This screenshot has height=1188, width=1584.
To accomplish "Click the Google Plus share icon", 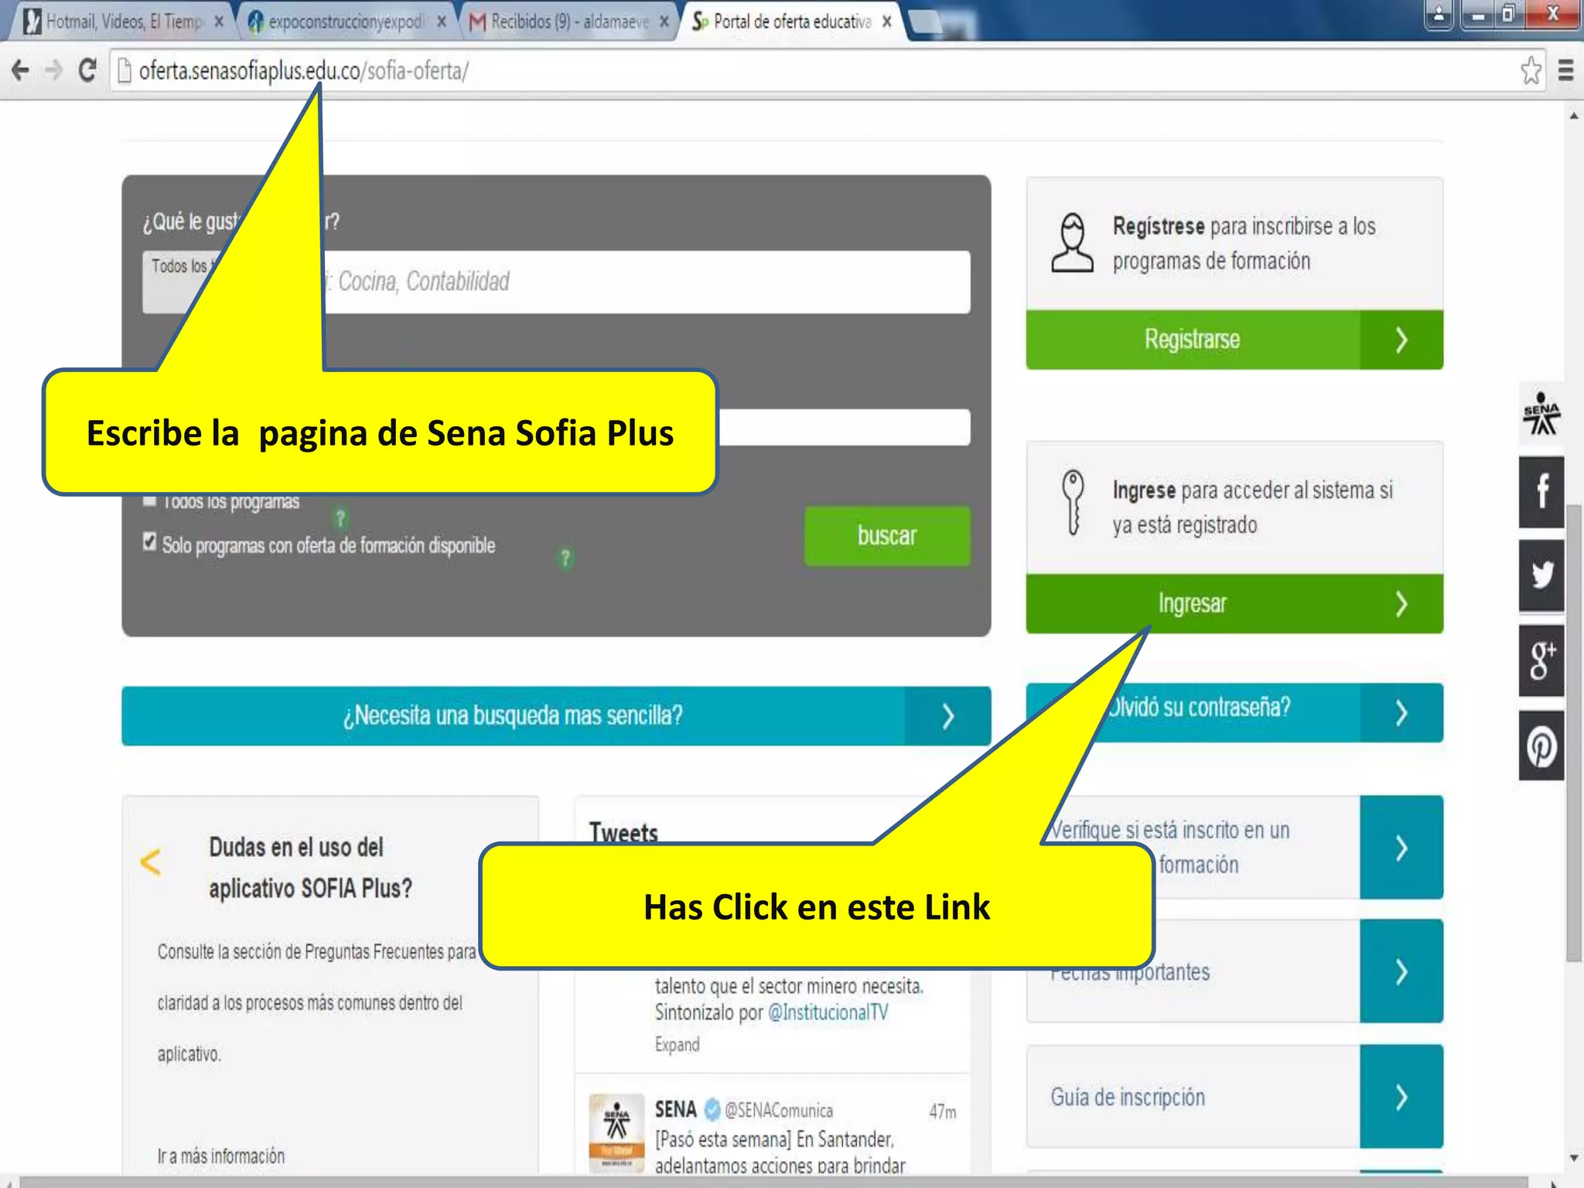I will click(x=1541, y=661).
